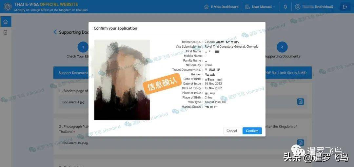This screenshot has width=354, height=167.
Task: Click the home icon in left sidebar
Action: click(6, 22)
